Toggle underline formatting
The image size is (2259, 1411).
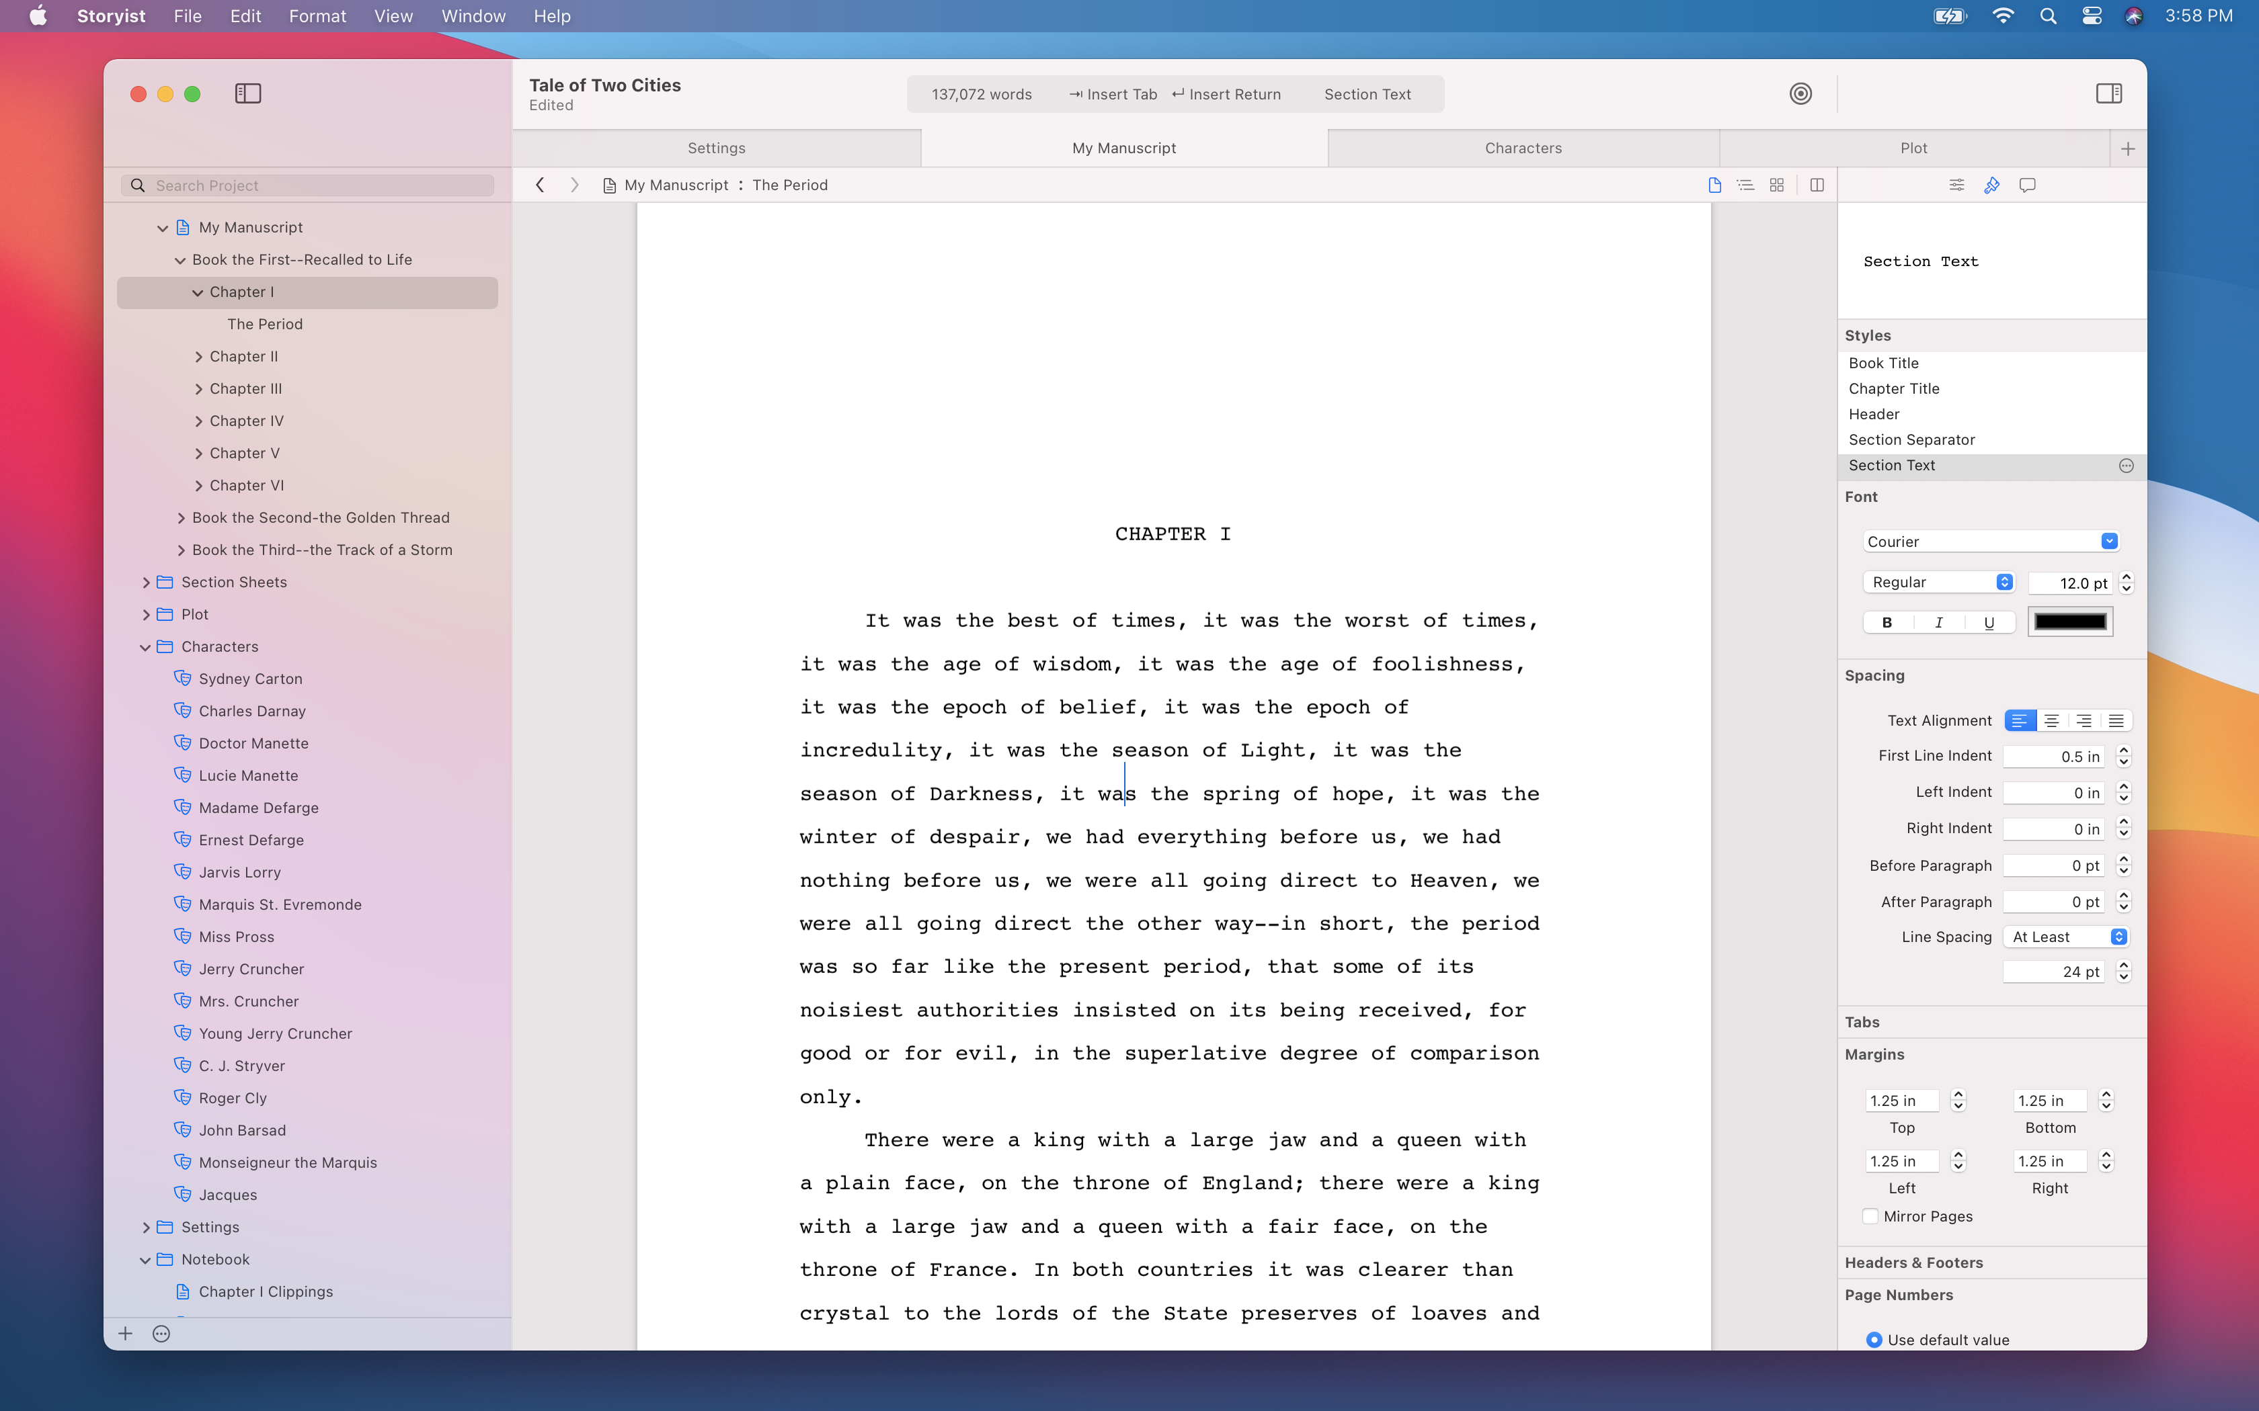(1989, 622)
